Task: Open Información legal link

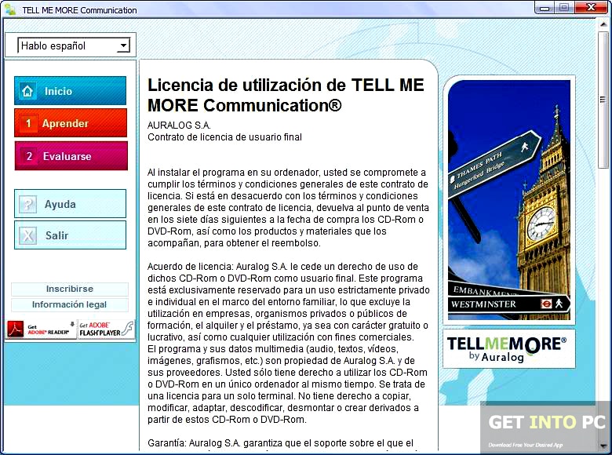Action: pos(70,304)
